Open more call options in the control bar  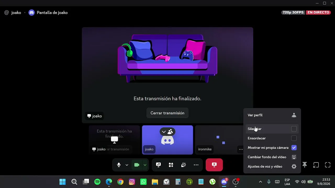pos(196,165)
